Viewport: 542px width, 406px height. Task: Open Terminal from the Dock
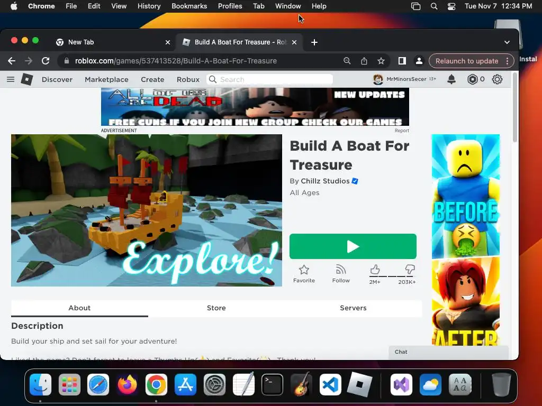click(272, 384)
